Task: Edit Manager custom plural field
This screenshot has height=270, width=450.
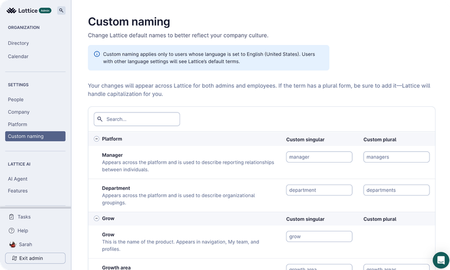Action: click(x=397, y=157)
